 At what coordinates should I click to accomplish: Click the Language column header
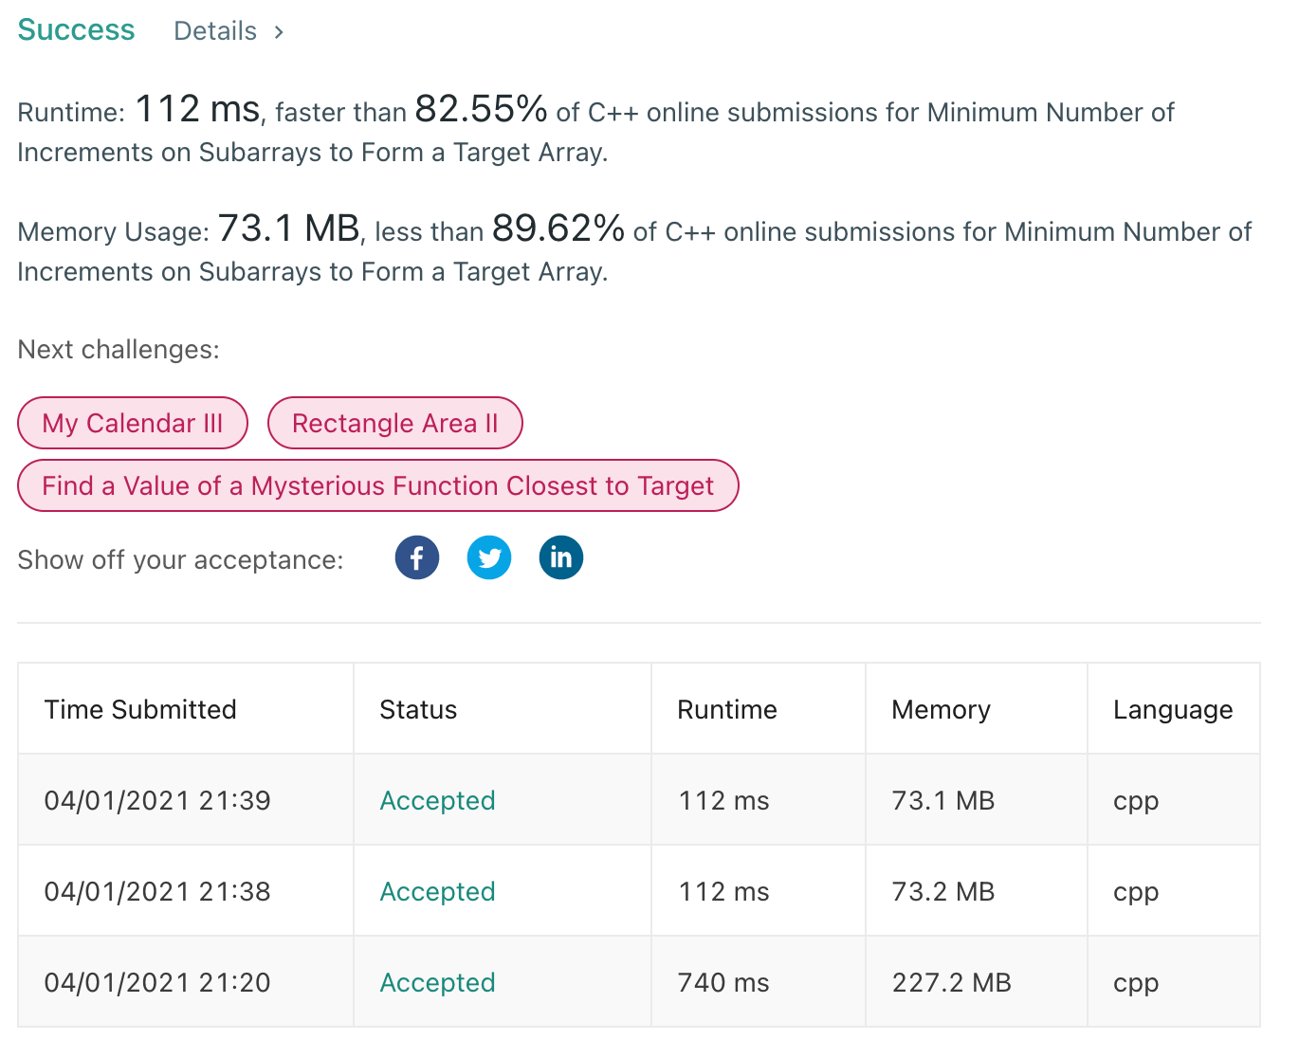(1173, 709)
